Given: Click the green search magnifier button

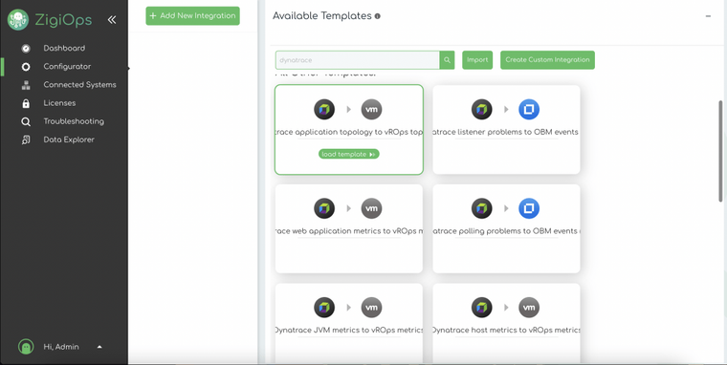Looking at the screenshot, I should pos(447,60).
